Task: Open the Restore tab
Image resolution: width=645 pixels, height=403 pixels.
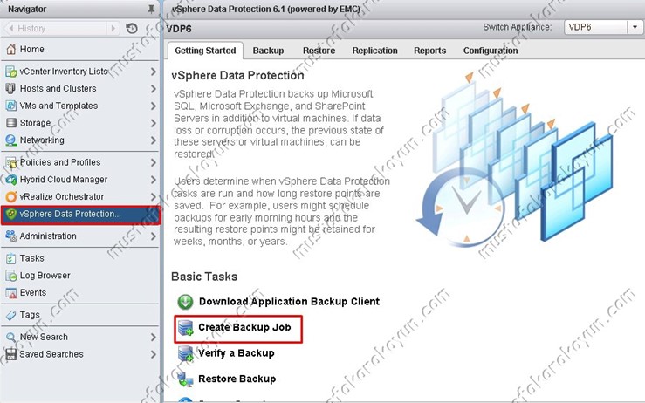Action: click(319, 51)
